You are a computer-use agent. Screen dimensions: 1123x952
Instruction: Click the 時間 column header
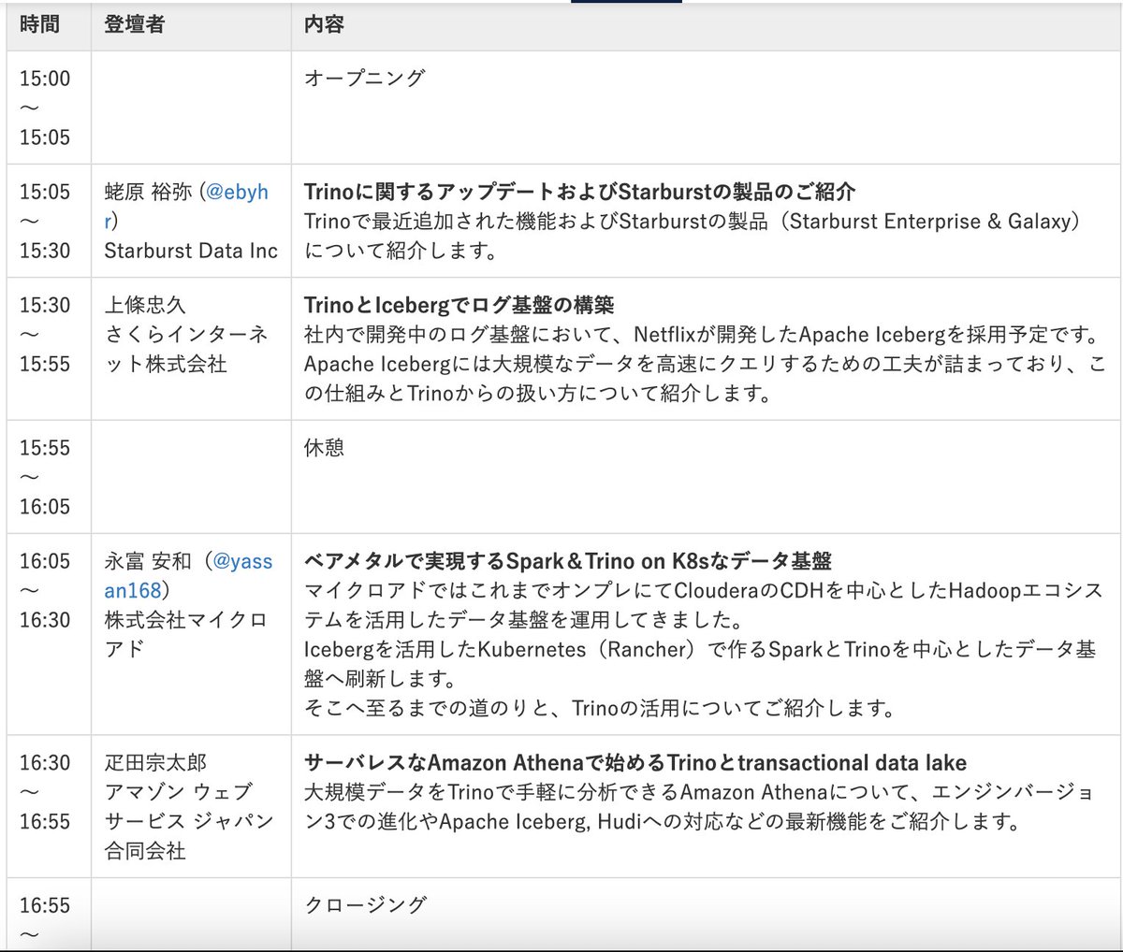(49, 25)
